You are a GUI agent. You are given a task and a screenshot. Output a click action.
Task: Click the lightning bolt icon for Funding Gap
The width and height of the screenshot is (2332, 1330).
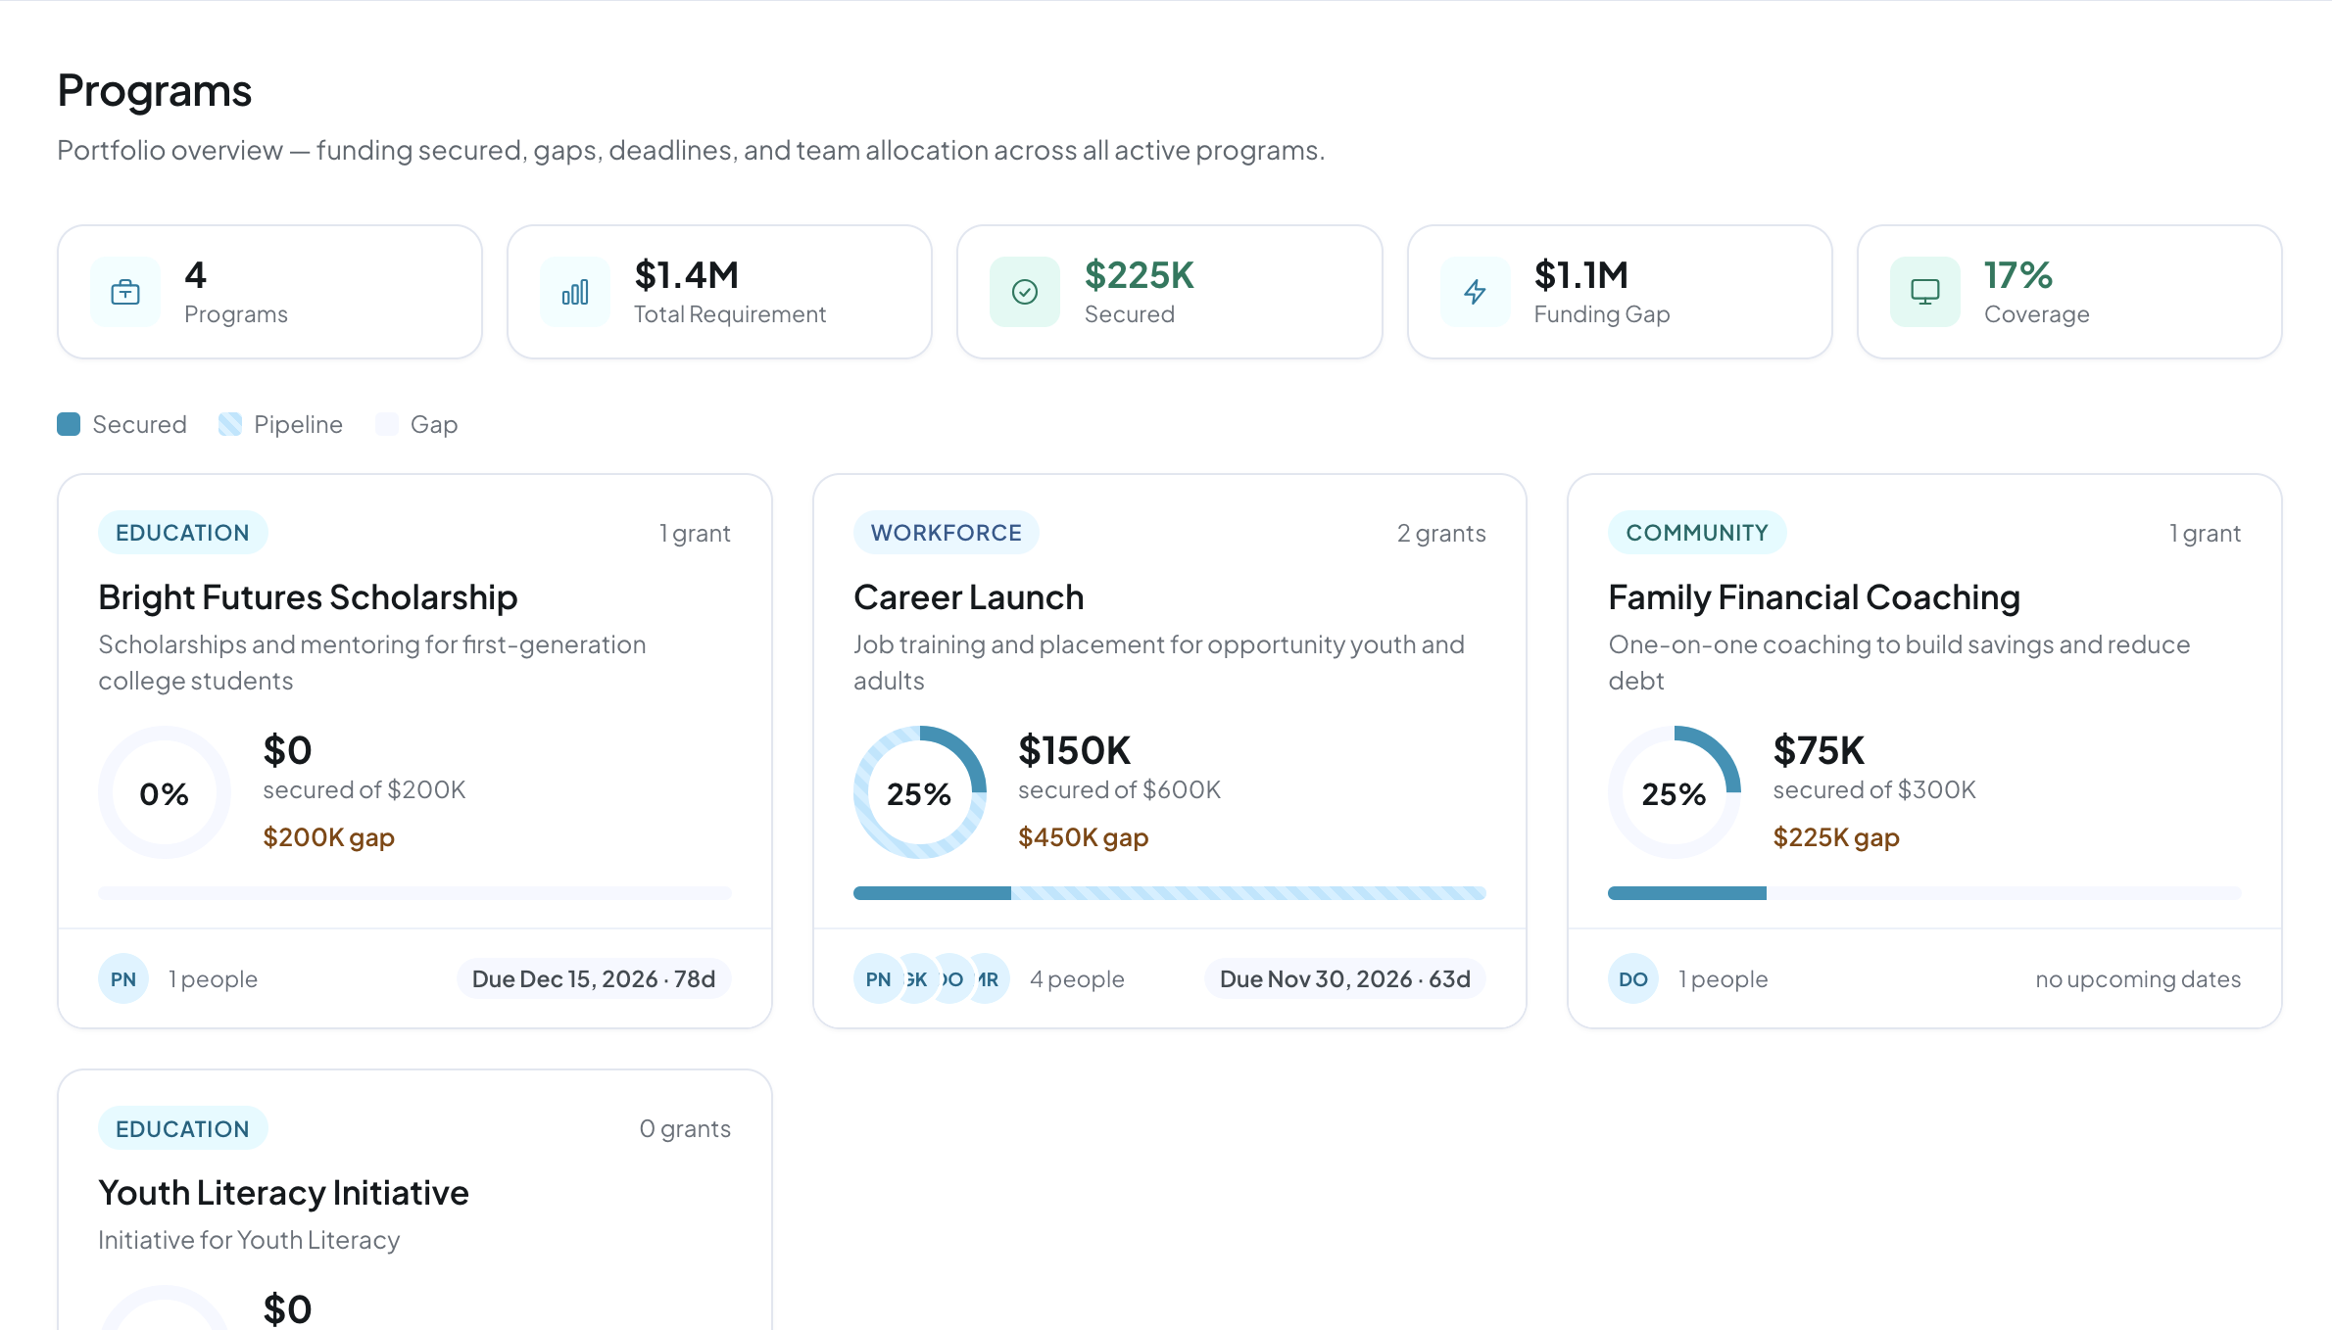click(1475, 292)
